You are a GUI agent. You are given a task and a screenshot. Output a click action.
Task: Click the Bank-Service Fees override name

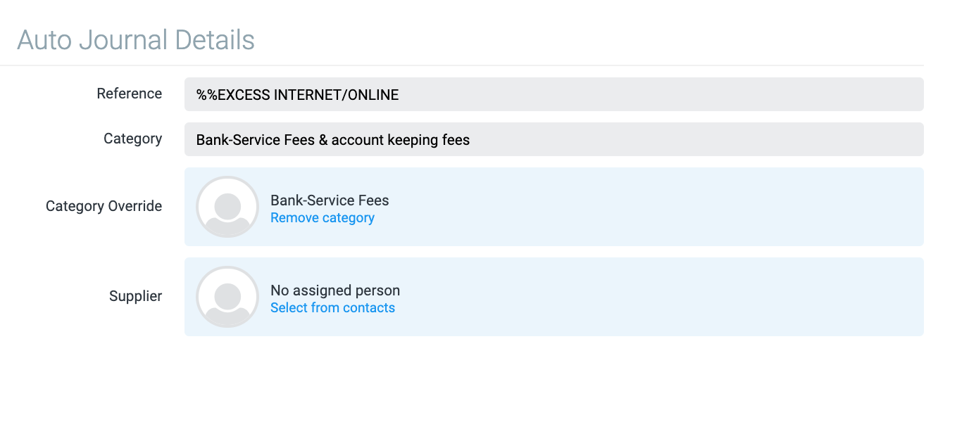click(x=330, y=200)
